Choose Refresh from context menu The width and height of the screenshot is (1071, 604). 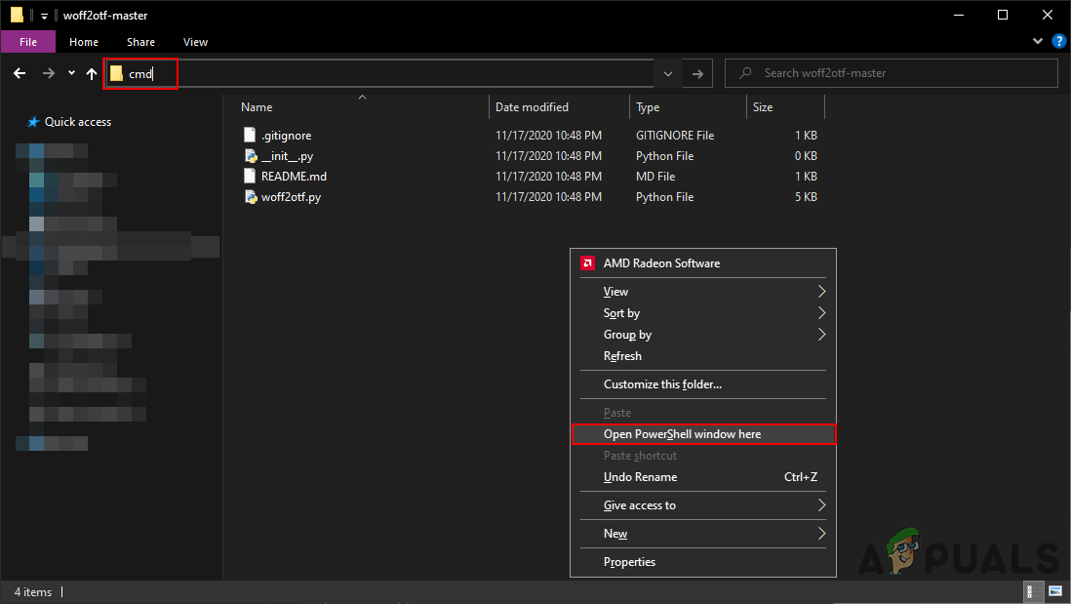point(622,356)
